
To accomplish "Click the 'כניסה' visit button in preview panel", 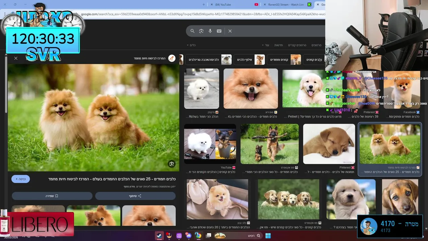I will (x=20, y=179).
